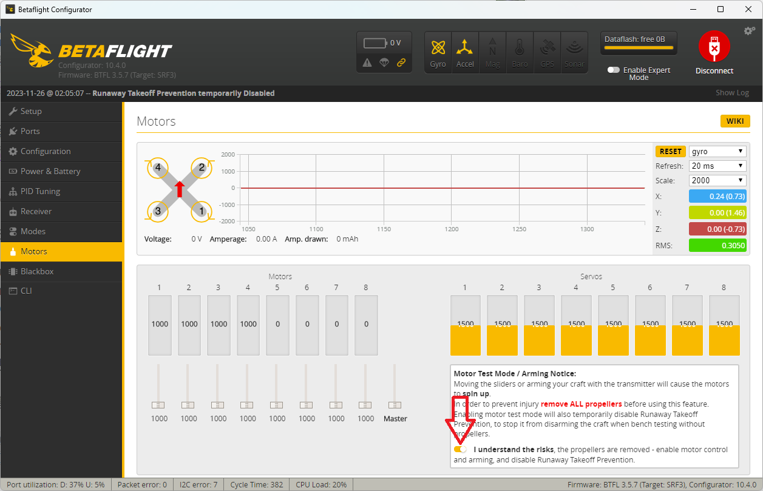Click the GPS sensor icon
This screenshot has width=763, height=491.
point(547,52)
